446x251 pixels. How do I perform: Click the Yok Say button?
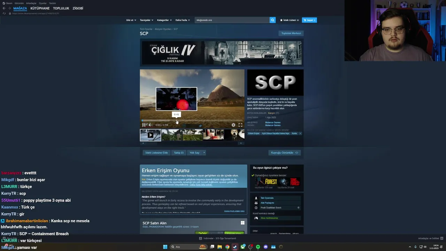(194, 153)
